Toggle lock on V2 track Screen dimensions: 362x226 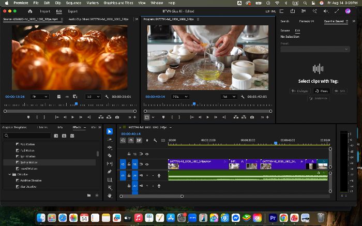pyautogui.click(x=129, y=154)
